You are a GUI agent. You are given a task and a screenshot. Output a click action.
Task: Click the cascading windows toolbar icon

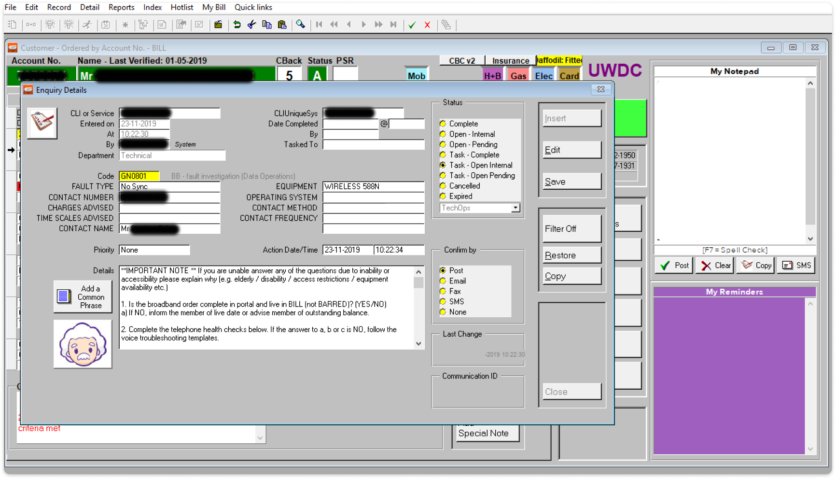(x=446, y=25)
